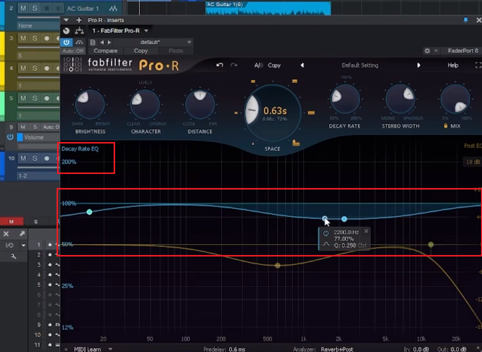Detach the mixer with the arrow icon
Viewport: 482px width, 352px height.
[x=22, y=233]
